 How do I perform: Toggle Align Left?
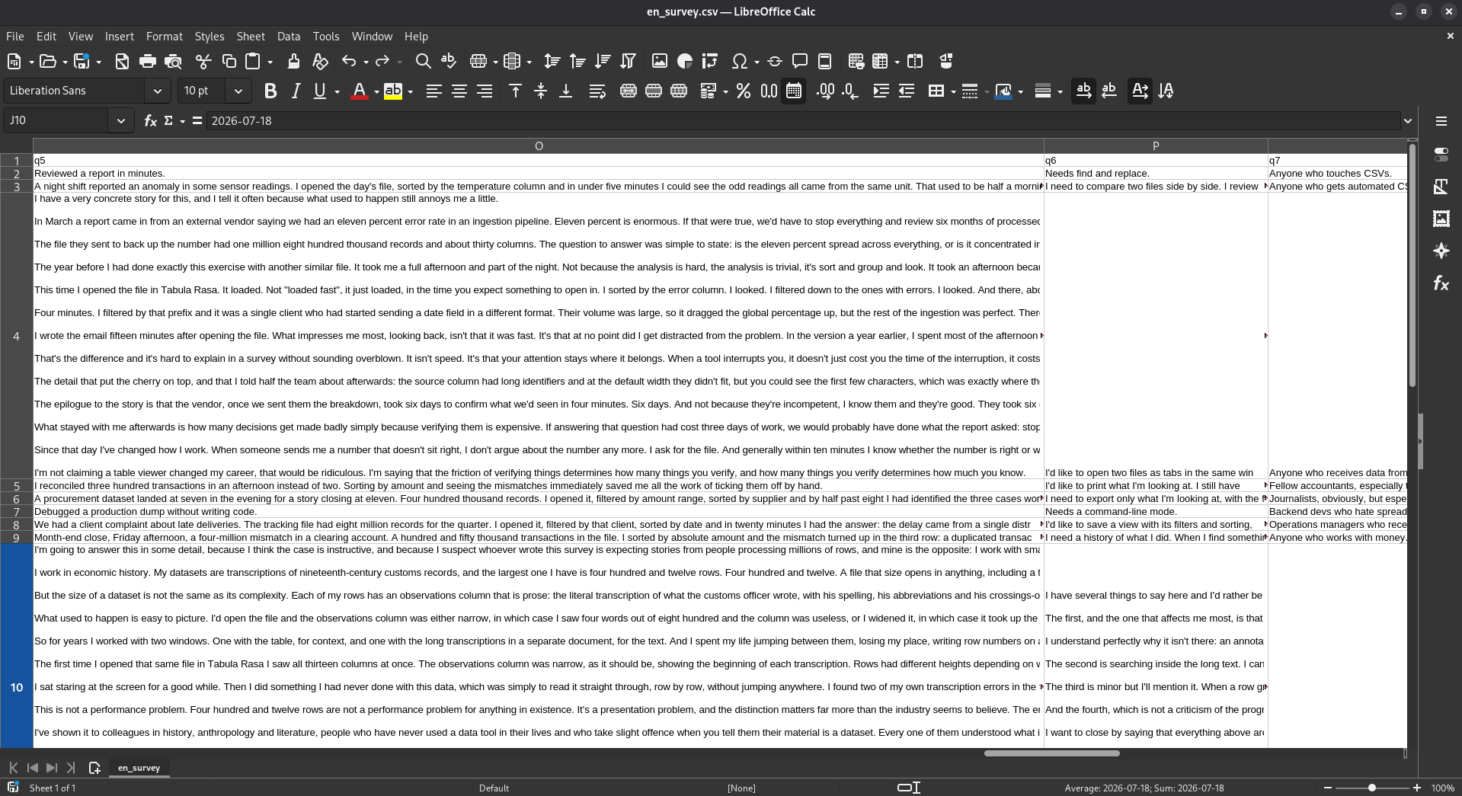(433, 91)
